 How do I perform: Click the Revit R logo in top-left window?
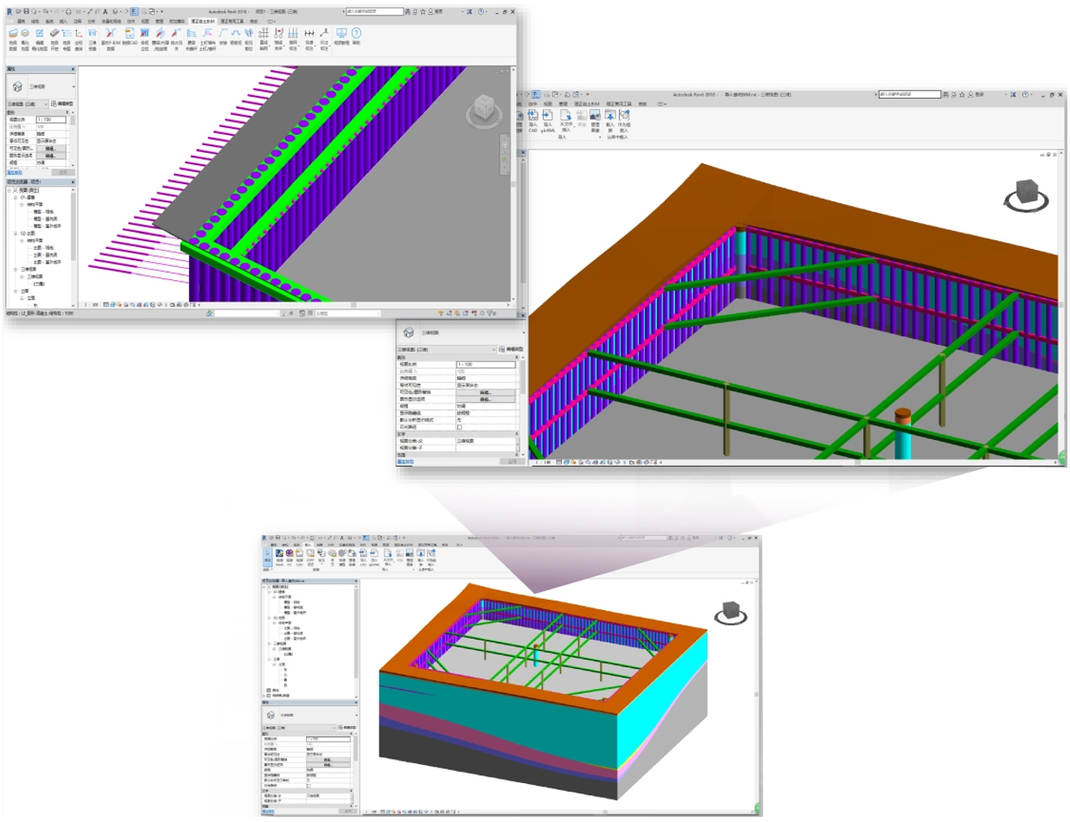click(10, 11)
